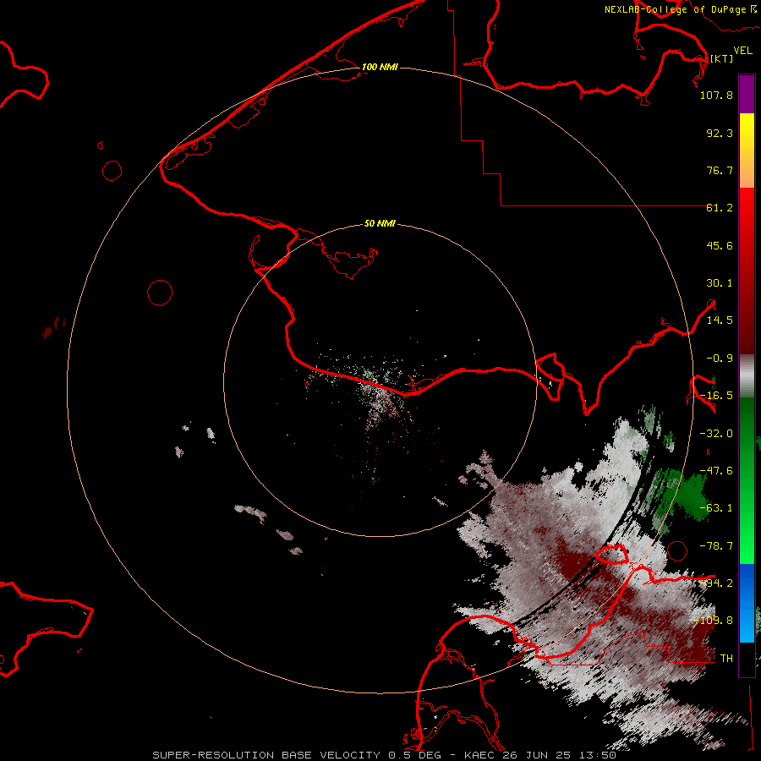The width and height of the screenshot is (761, 761).
Task: Click the Super-Resolution Base Velocity caption
Action: click(385, 755)
